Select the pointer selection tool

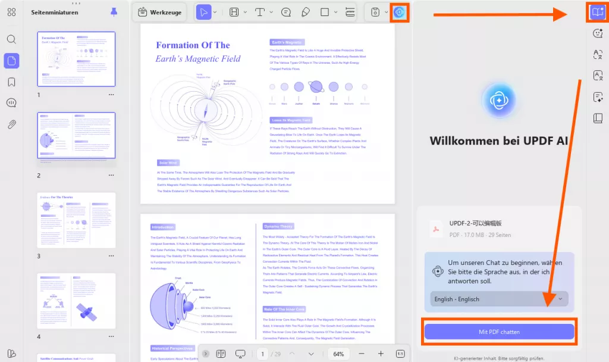point(205,12)
